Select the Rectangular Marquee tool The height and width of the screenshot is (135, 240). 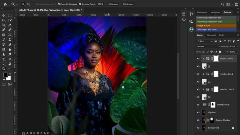click(x=10, y=15)
